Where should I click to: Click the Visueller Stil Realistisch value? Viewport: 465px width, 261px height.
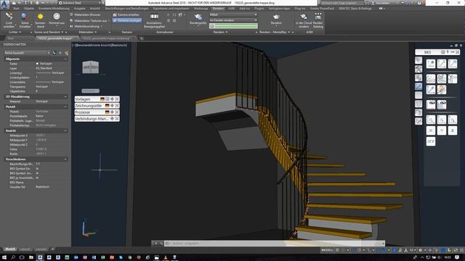42,187
